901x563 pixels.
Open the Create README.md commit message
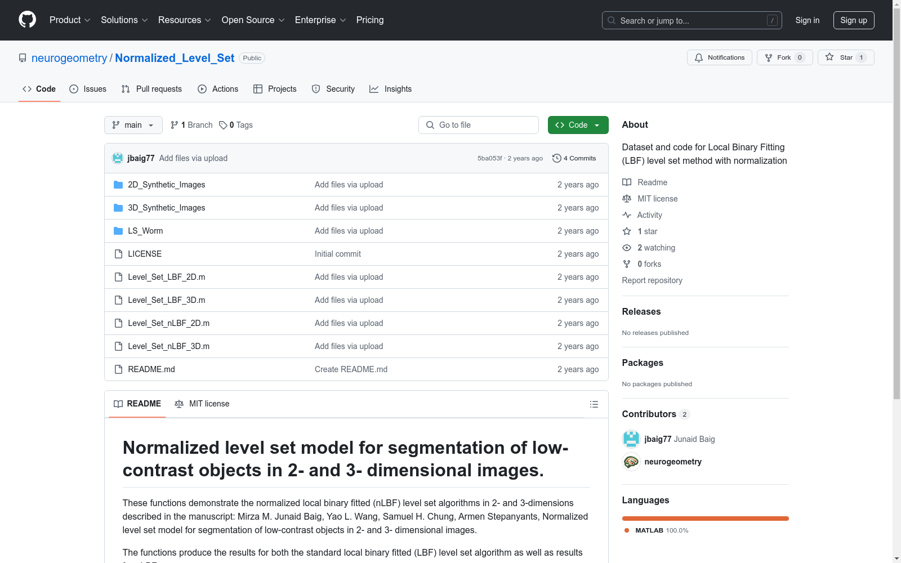(351, 369)
